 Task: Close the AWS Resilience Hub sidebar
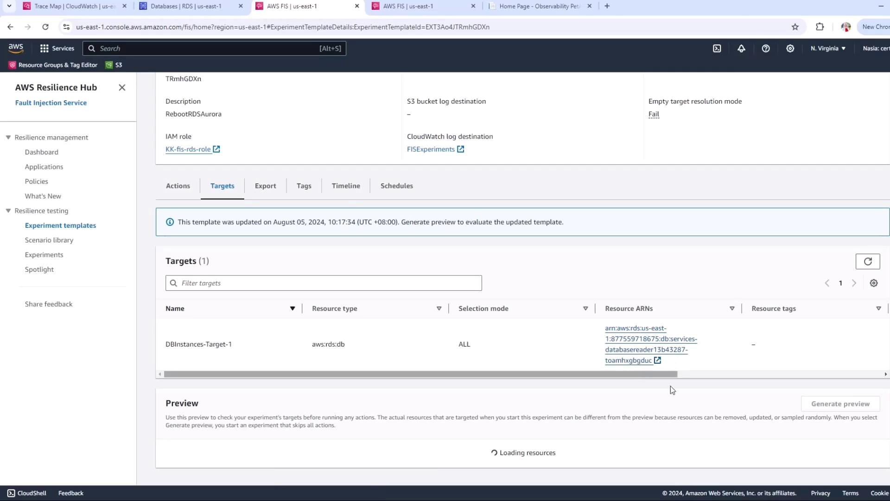click(122, 87)
